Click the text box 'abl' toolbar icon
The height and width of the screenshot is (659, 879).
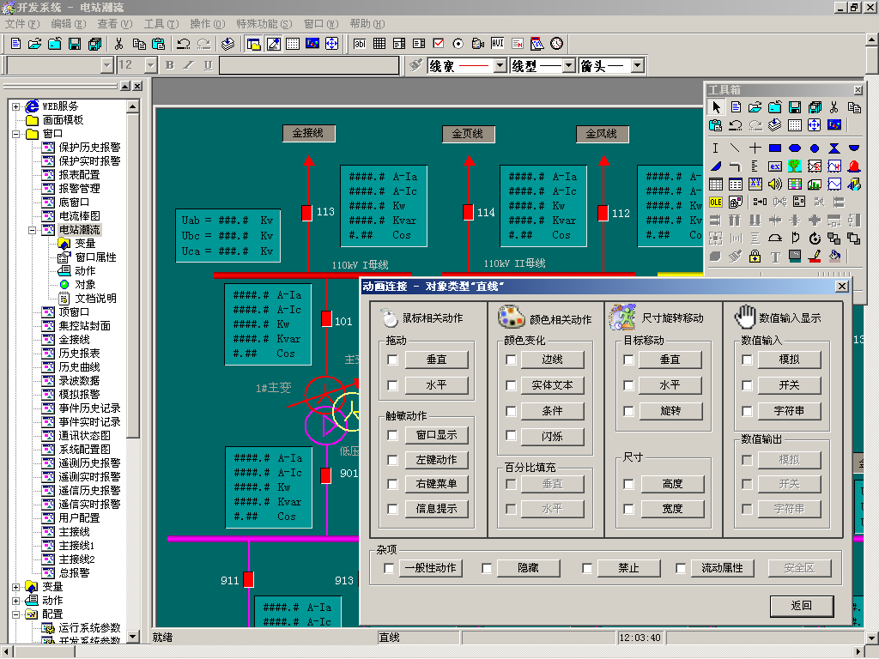(360, 43)
